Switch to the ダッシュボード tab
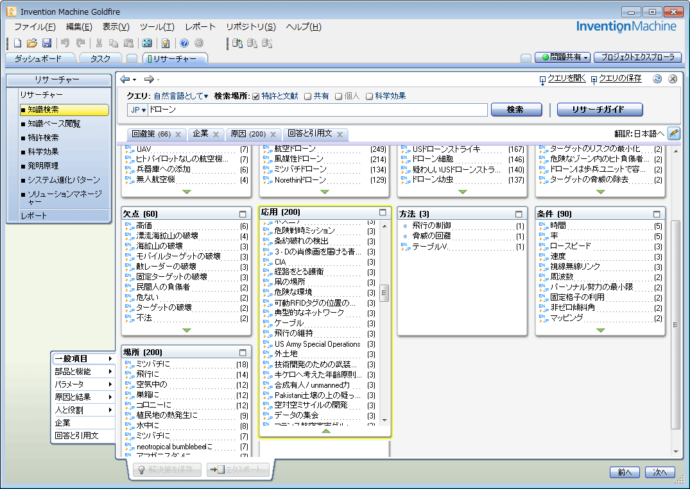 coord(39,58)
